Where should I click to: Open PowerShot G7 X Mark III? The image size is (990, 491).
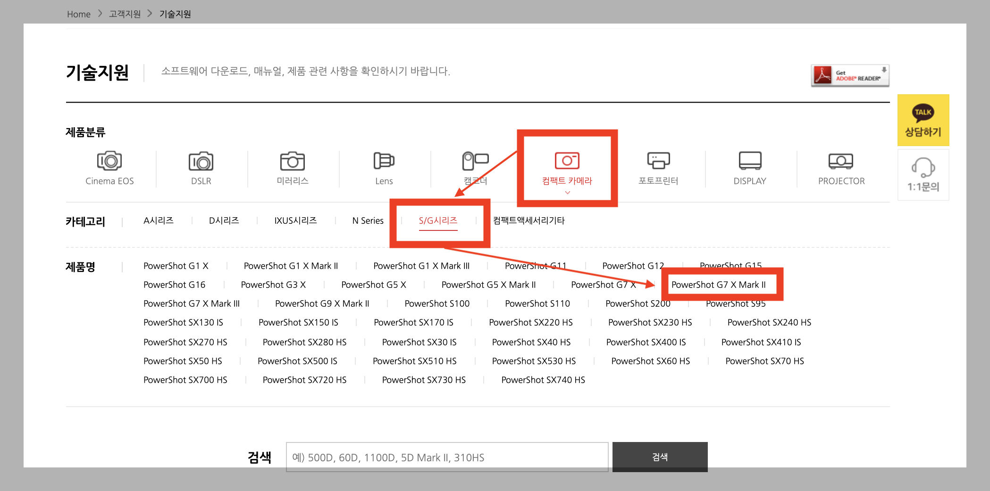point(192,303)
